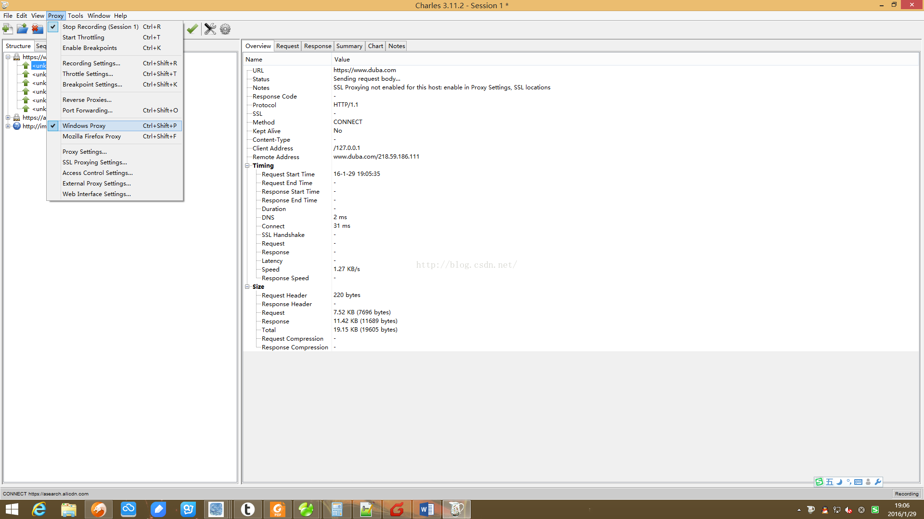The image size is (924, 519).
Task: Toggle Stop Recording (Session 1) menu item
Action: pyautogui.click(x=115, y=27)
